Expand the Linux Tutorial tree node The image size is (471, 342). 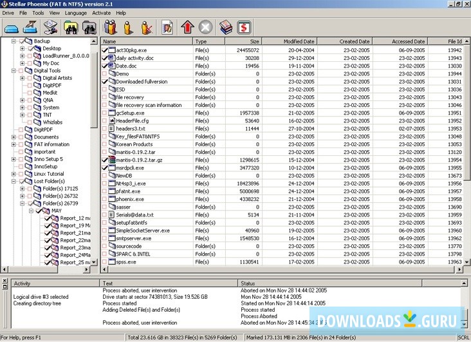click(14, 174)
